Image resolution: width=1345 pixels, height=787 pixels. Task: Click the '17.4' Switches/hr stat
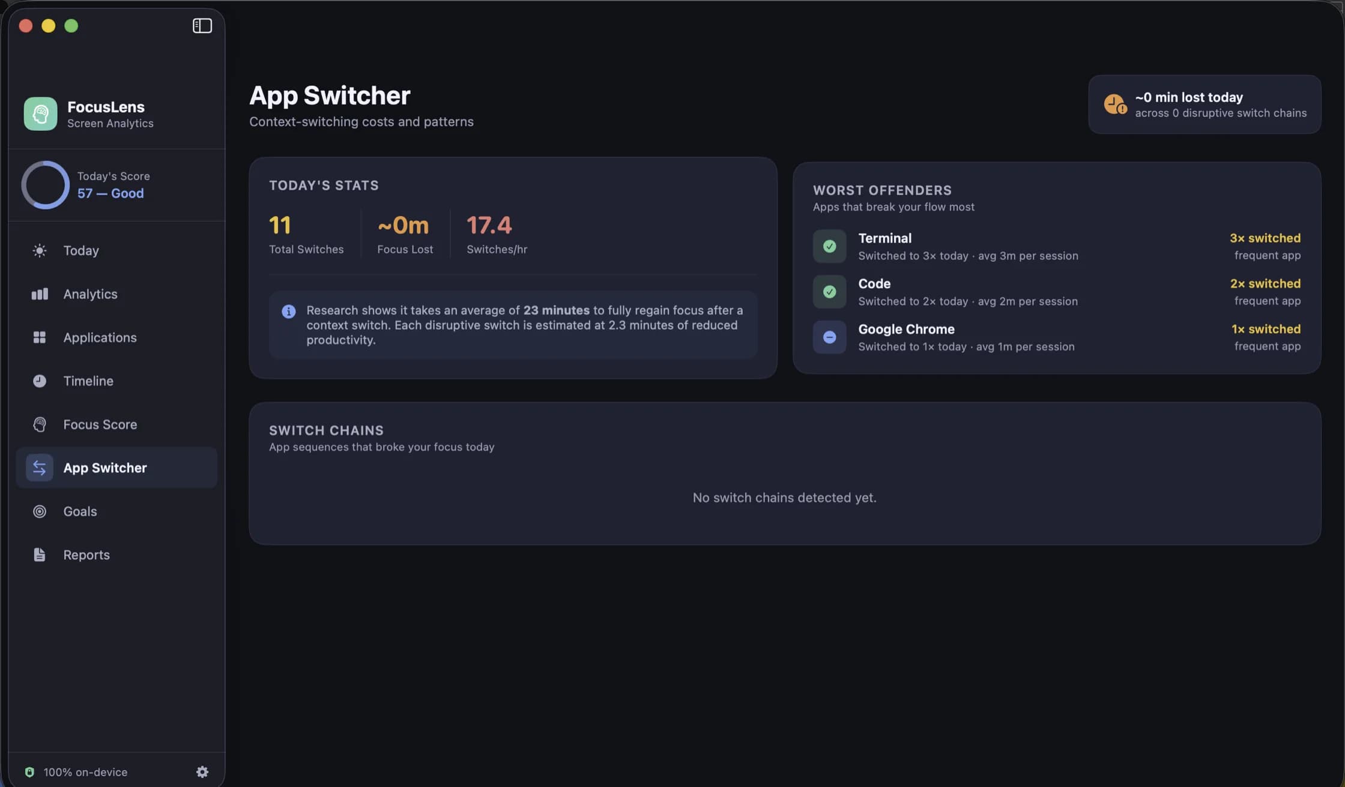[x=489, y=226]
